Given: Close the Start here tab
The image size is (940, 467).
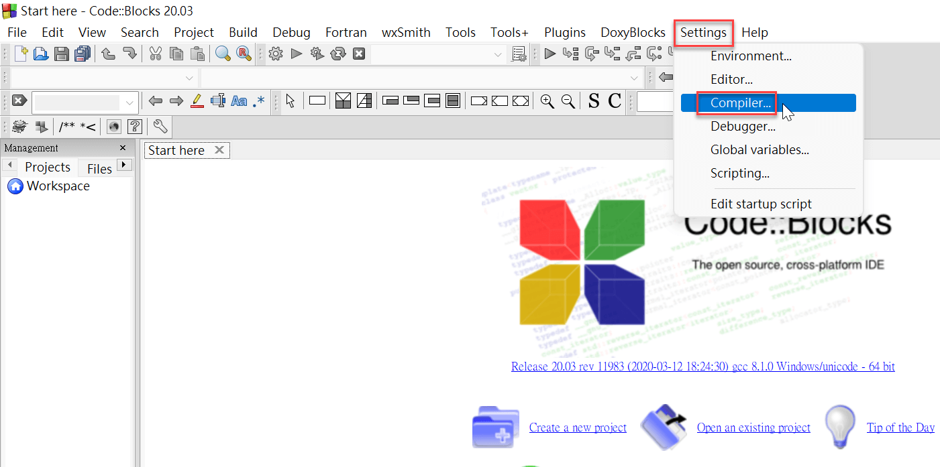Looking at the screenshot, I should [219, 150].
